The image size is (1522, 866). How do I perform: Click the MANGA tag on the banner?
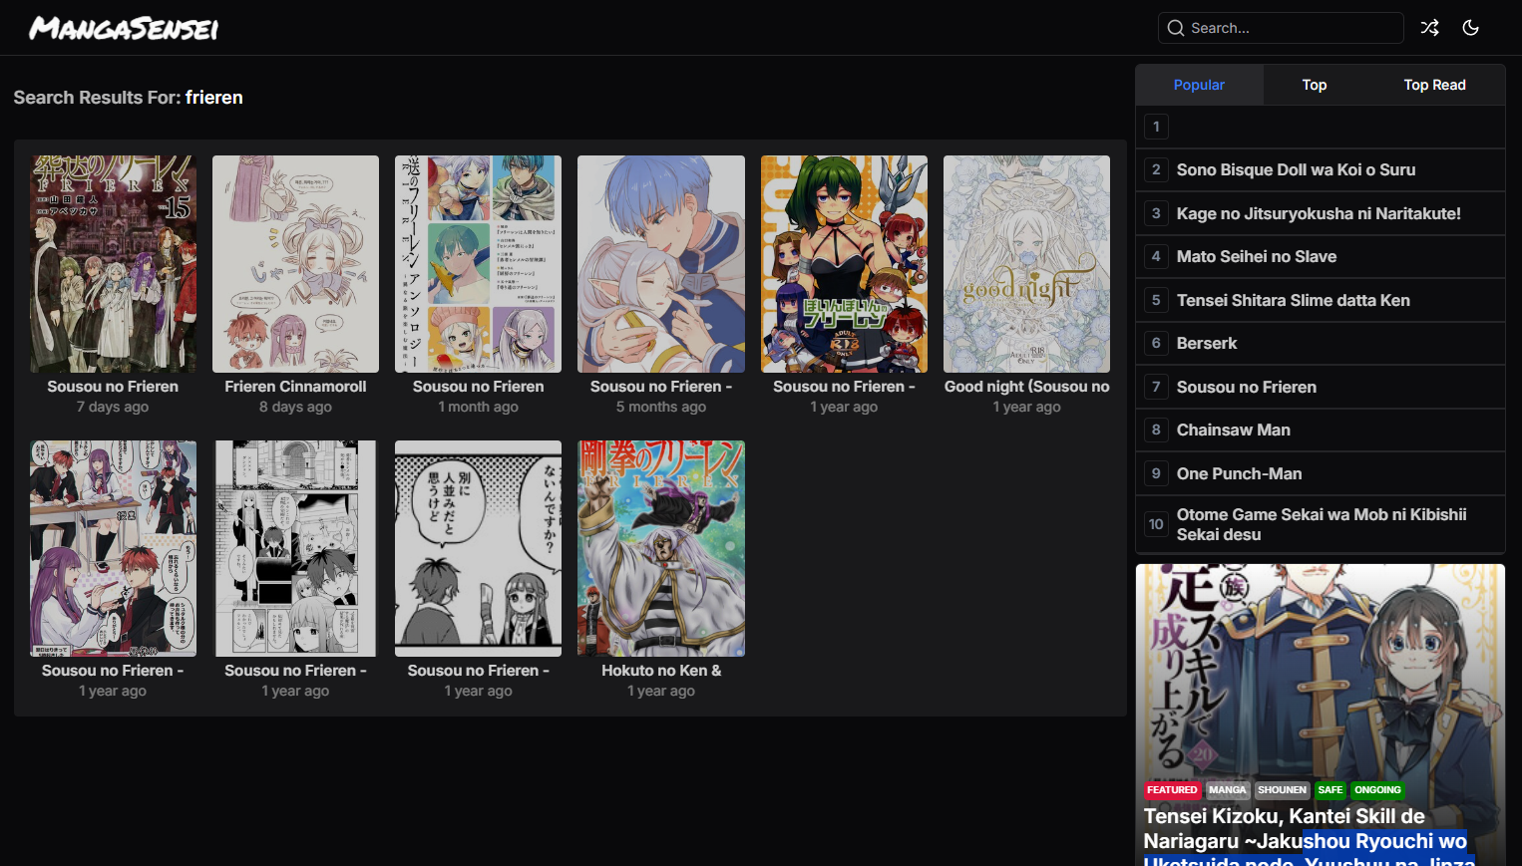coord(1228,790)
